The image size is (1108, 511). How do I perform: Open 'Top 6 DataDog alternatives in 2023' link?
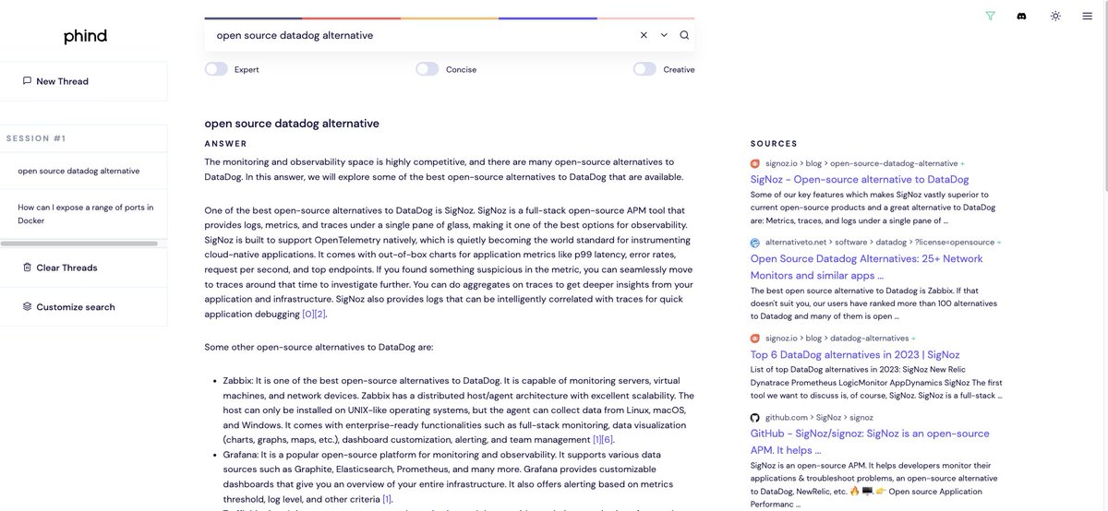(x=855, y=354)
